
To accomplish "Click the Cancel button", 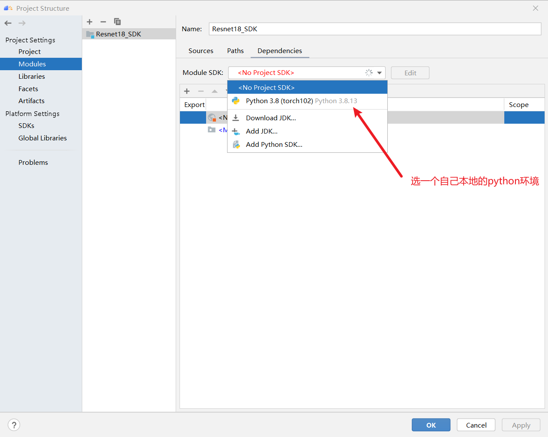I will (x=476, y=425).
